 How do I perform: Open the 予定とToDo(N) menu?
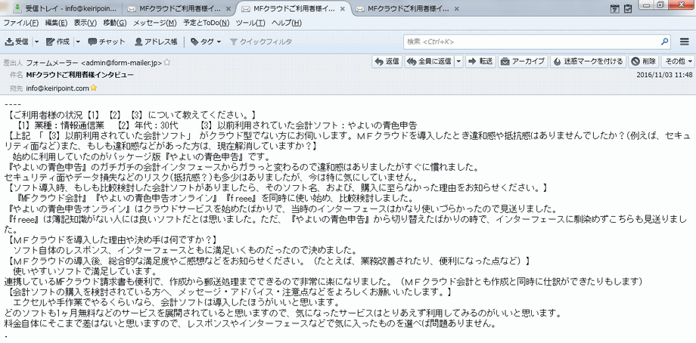207,23
